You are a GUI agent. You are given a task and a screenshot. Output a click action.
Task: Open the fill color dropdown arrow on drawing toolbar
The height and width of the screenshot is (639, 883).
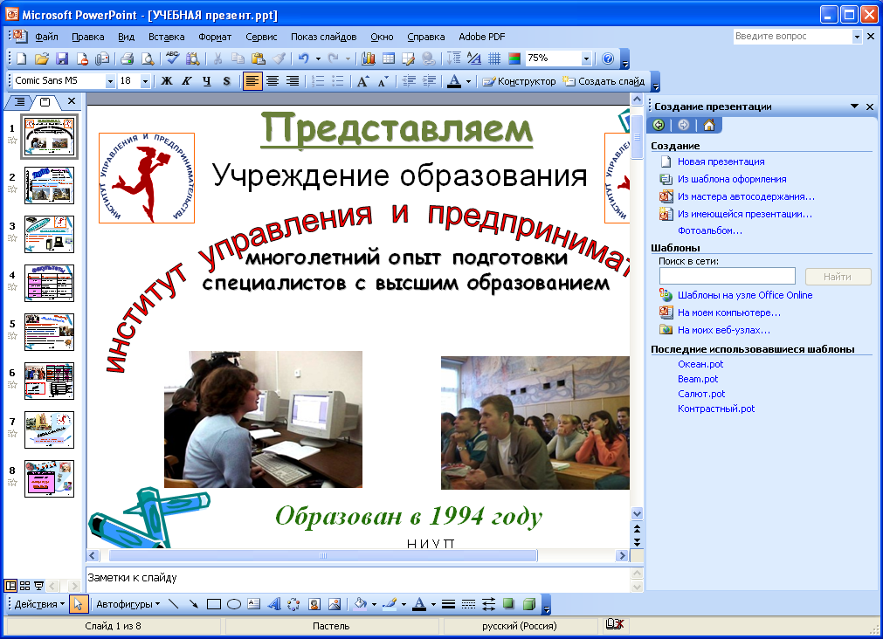point(374,605)
